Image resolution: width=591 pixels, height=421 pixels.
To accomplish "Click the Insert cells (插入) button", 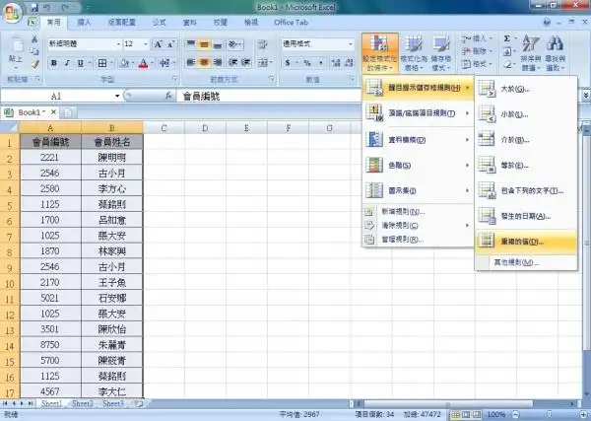I will coord(477,38).
